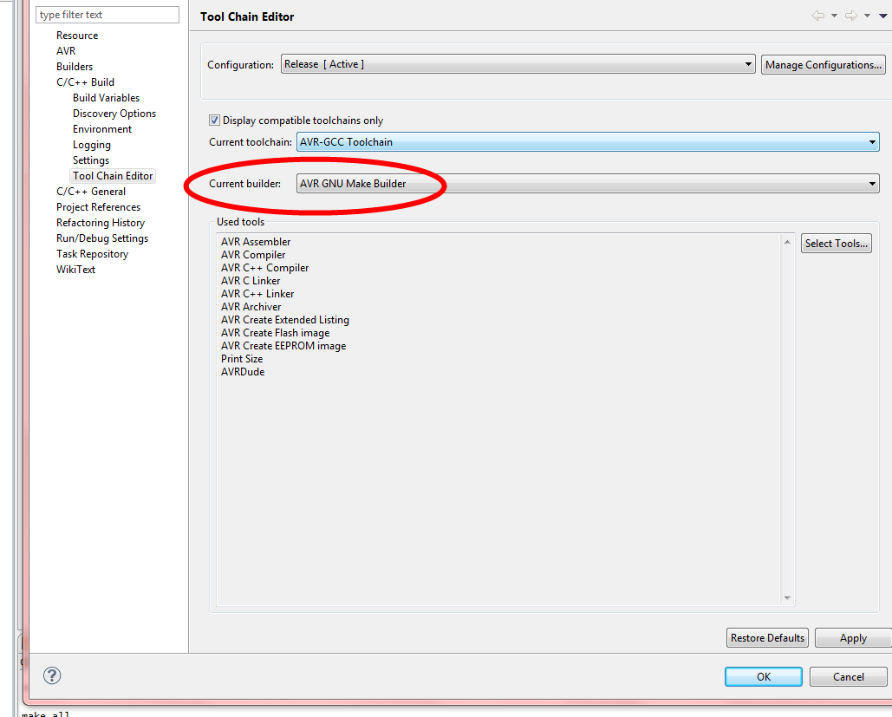Select Resource in the properties tree
This screenshot has height=717, width=892.
tap(77, 36)
